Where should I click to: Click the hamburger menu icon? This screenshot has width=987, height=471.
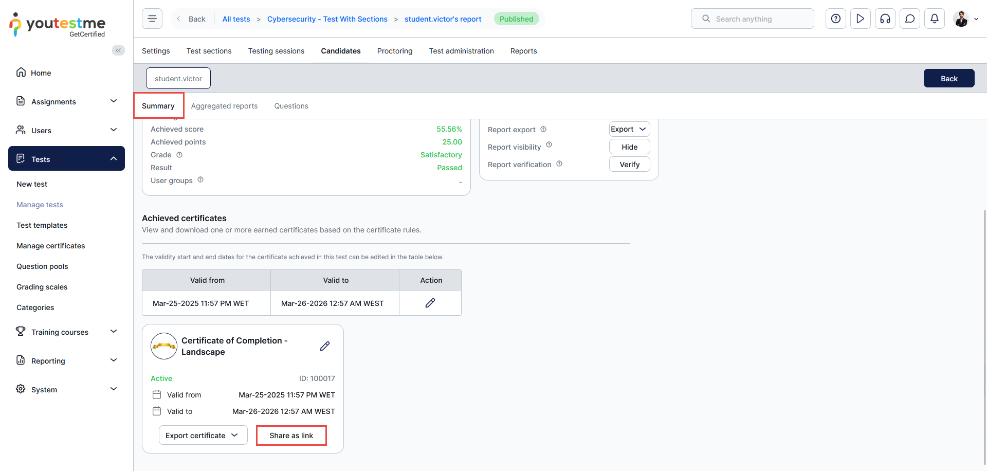pos(152,19)
